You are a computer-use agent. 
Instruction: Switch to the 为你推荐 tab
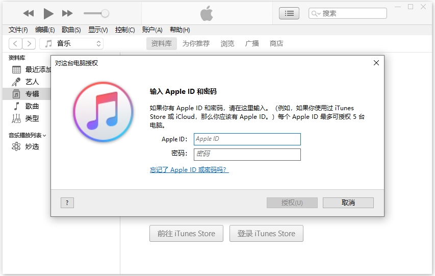[x=196, y=43]
